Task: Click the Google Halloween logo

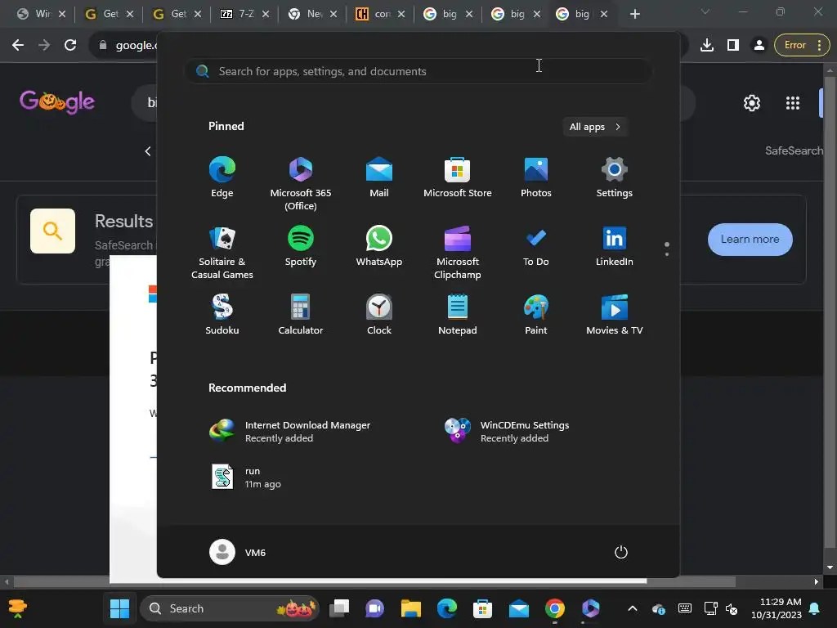Action: 57,101
